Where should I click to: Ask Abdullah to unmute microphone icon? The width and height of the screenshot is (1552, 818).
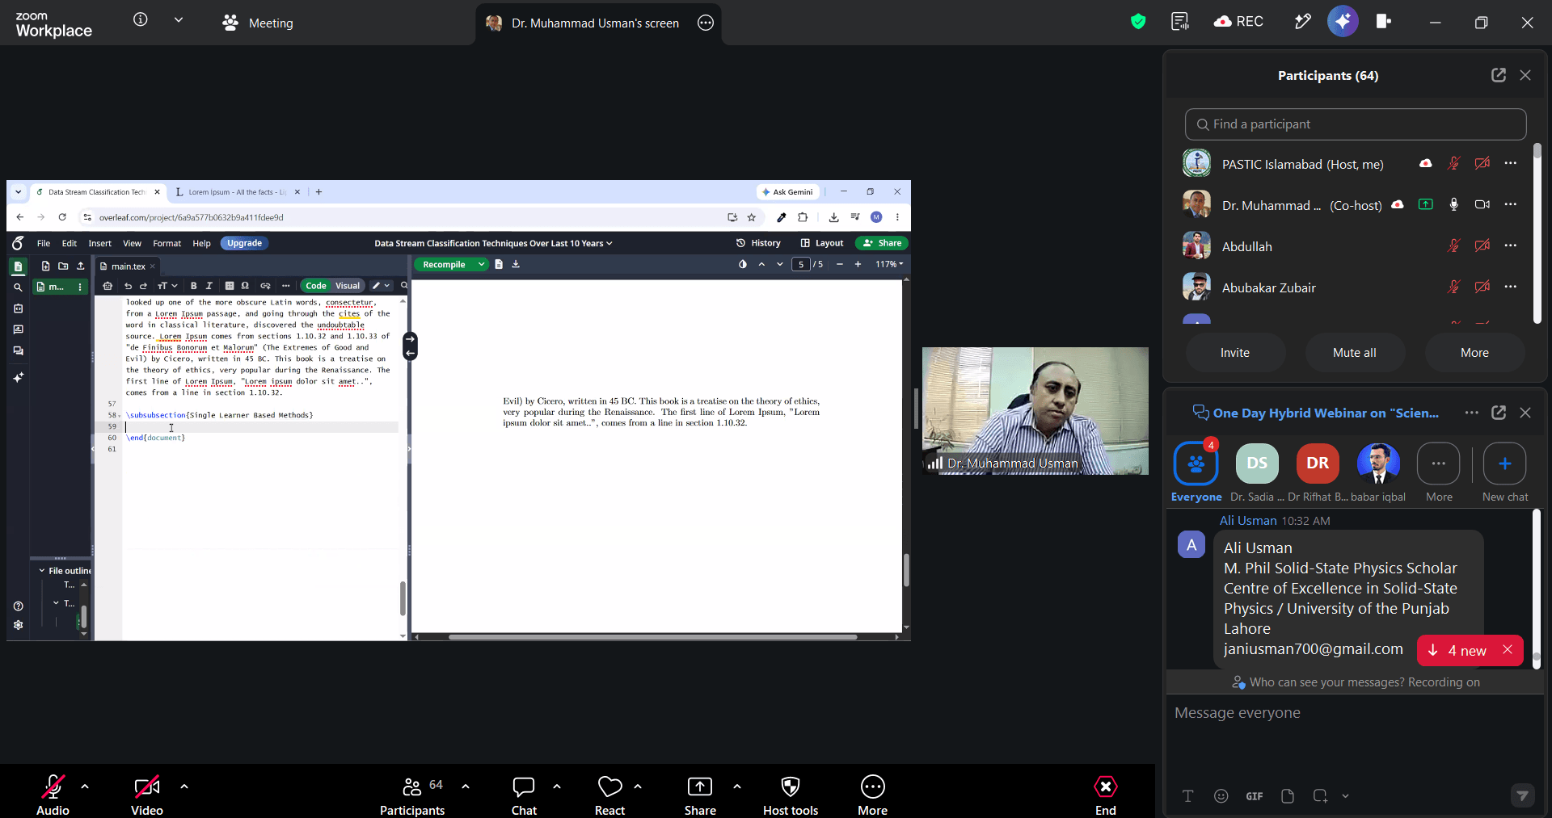(x=1453, y=245)
